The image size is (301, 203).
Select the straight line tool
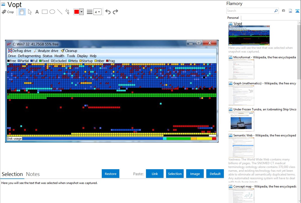click(60, 12)
